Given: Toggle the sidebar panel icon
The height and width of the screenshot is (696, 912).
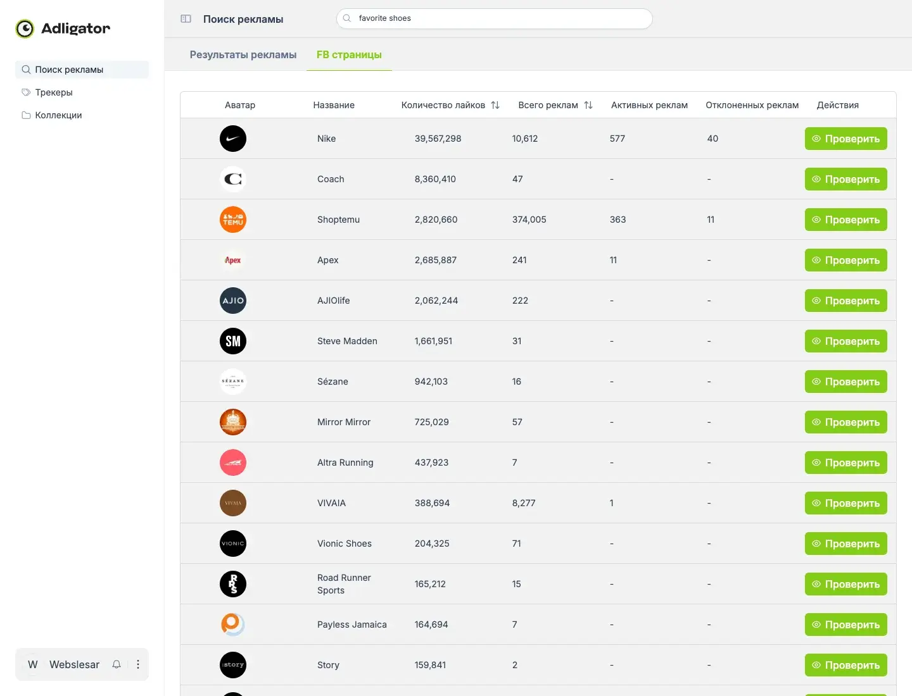Looking at the screenshot, I should click(x=186, y=19).
